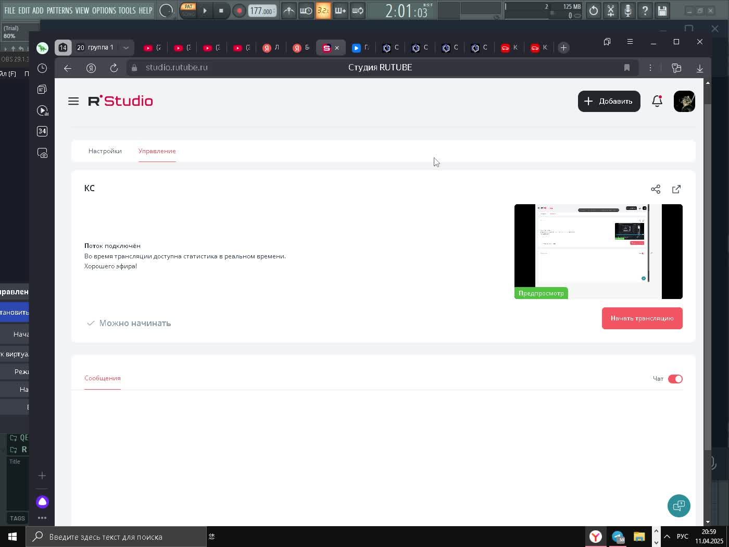
Task: Open the FL Studio OPTIONS menu
Action: (x=104, y=10)
